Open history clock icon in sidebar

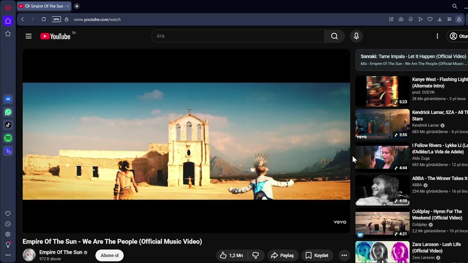8,224
